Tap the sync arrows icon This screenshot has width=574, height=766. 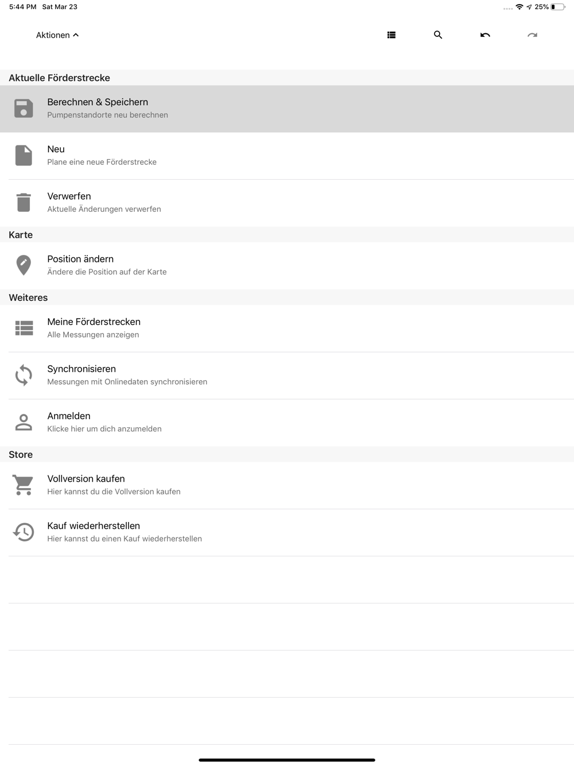pyautogui.click(x=24, y=376)
